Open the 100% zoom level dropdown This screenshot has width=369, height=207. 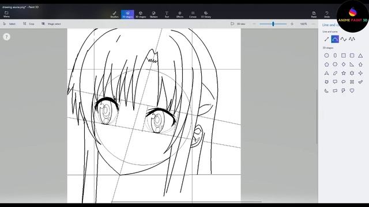click(x=304, y=24)
